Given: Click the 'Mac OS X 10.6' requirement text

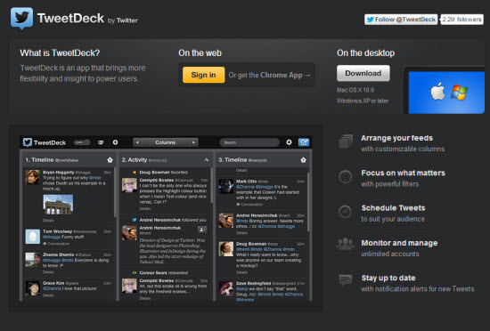Looking at the screenshot, I should [355, 90].
